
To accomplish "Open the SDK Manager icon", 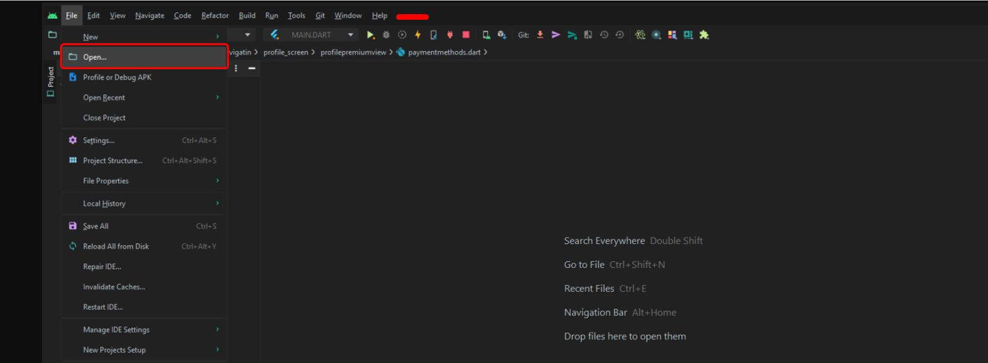I will [502, 35].
